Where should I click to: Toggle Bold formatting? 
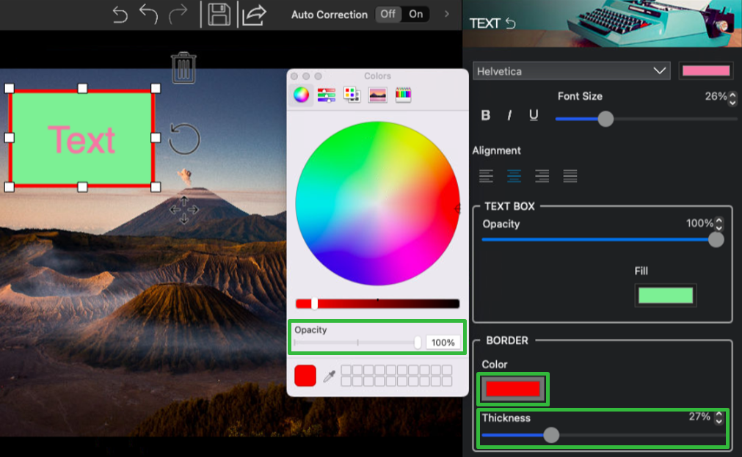click(486, 115)
